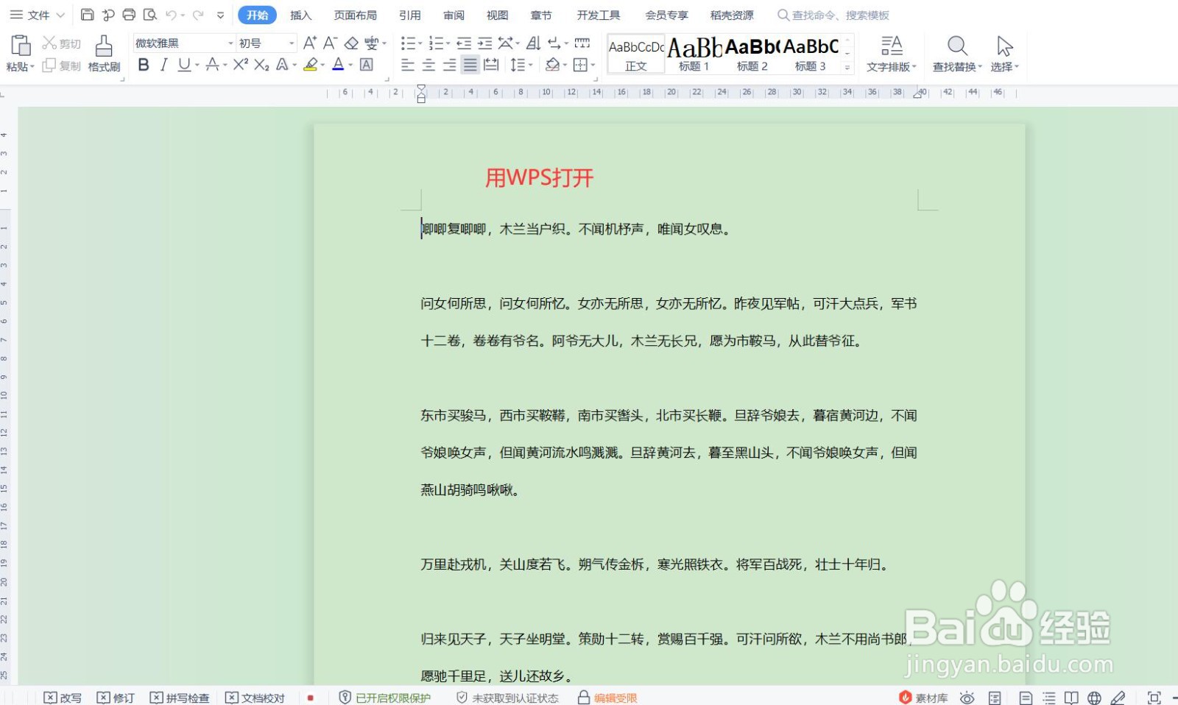This screenshot has height=705, width=1178.
Task: Click the Paste (粘贴) clipboard icon
Action: 21,46
